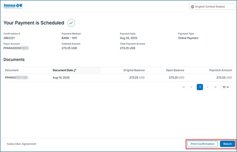This screenshot has width=237, height=152.
Task: Click the Print Confirmation button
Action: coord(202,144)
